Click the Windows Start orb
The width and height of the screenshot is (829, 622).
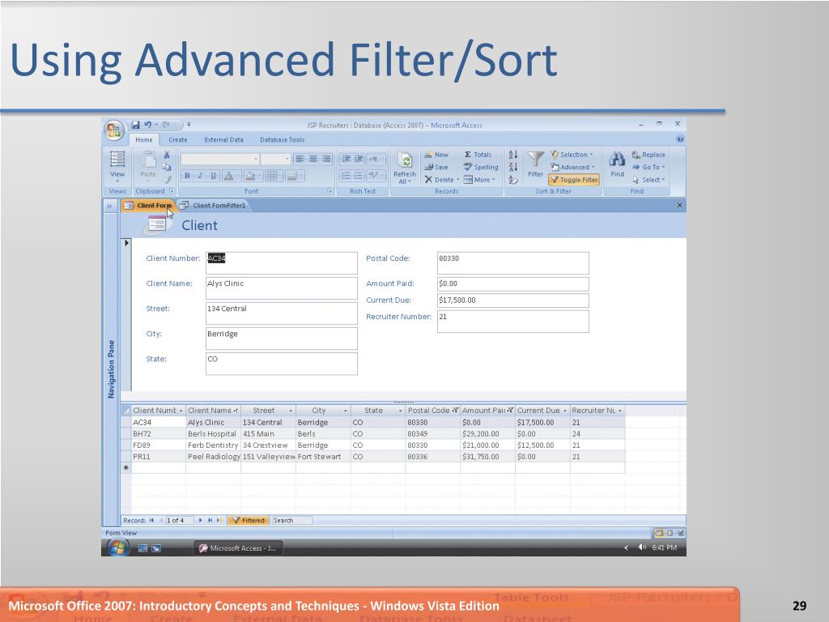[118, 548]
